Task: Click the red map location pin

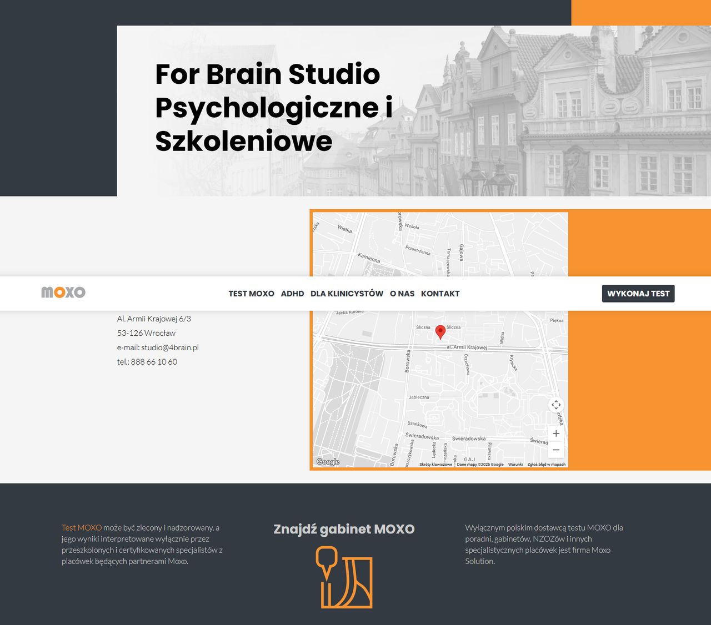Action: point(440,332)
